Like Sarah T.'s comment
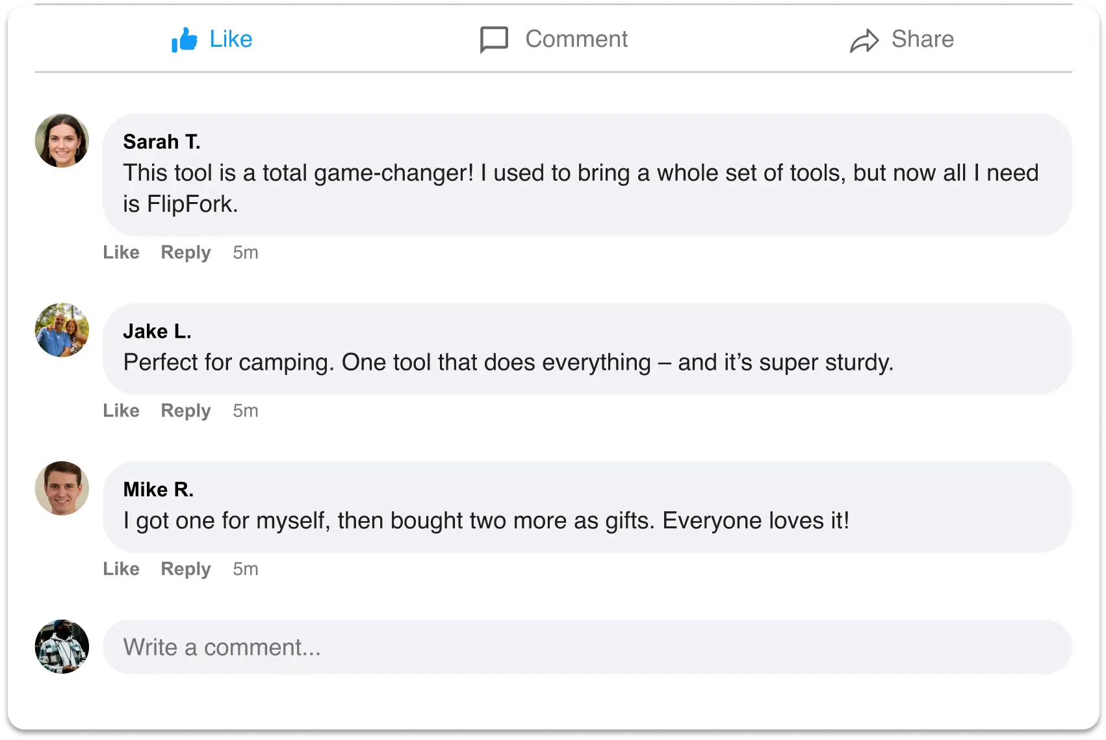The image size is (1106, 740). (x=121, y=252)
